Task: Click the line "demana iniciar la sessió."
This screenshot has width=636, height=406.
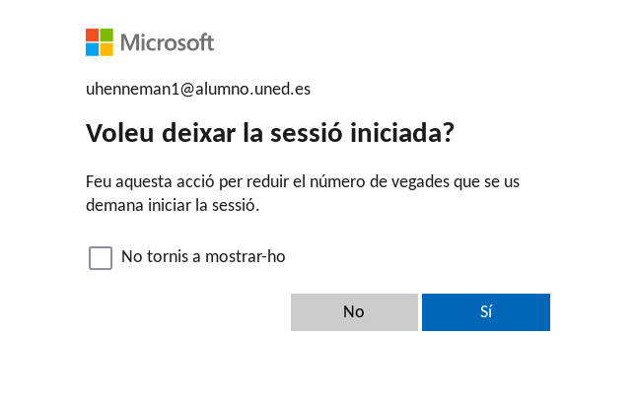Action: click(x=173, y=206)
